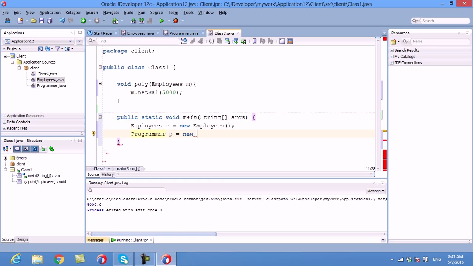Click the Make project icon

pos(133,21)
